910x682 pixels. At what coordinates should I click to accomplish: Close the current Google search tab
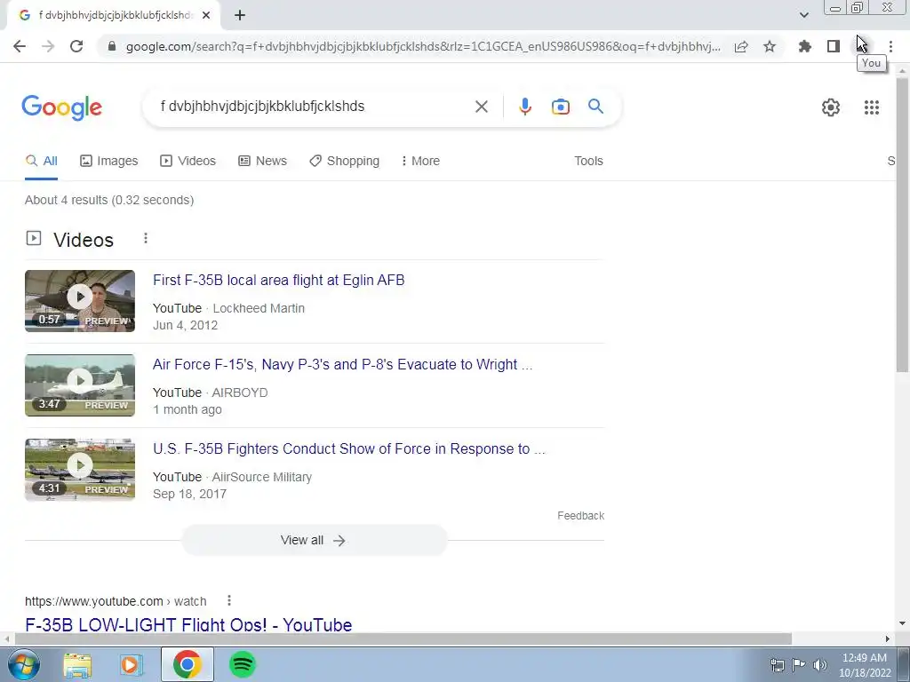point(206,15)
